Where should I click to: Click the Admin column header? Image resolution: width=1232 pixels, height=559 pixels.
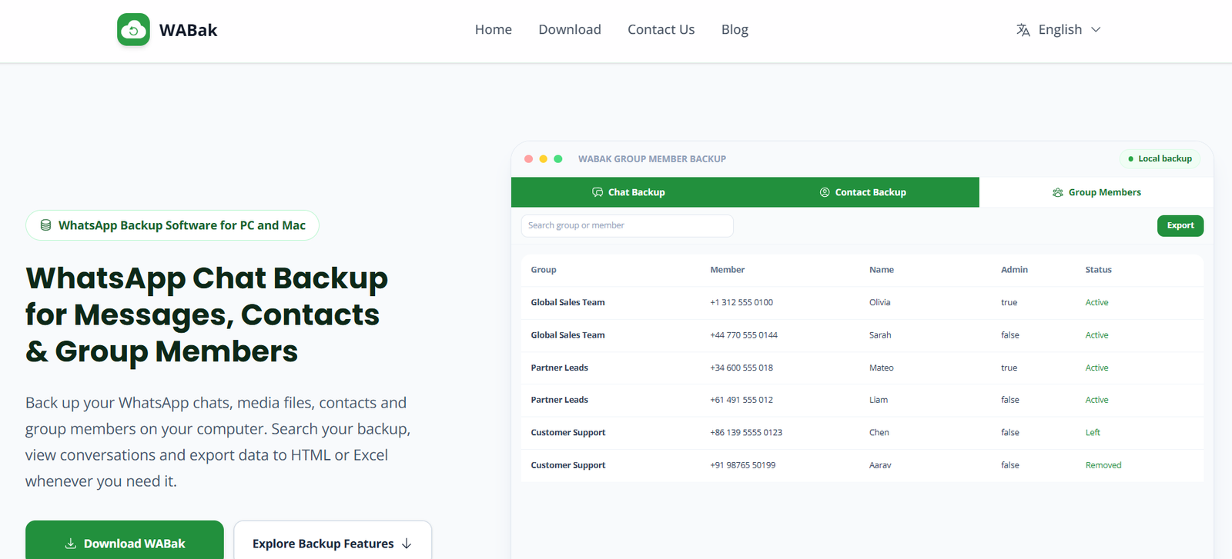click(1014, 270)
